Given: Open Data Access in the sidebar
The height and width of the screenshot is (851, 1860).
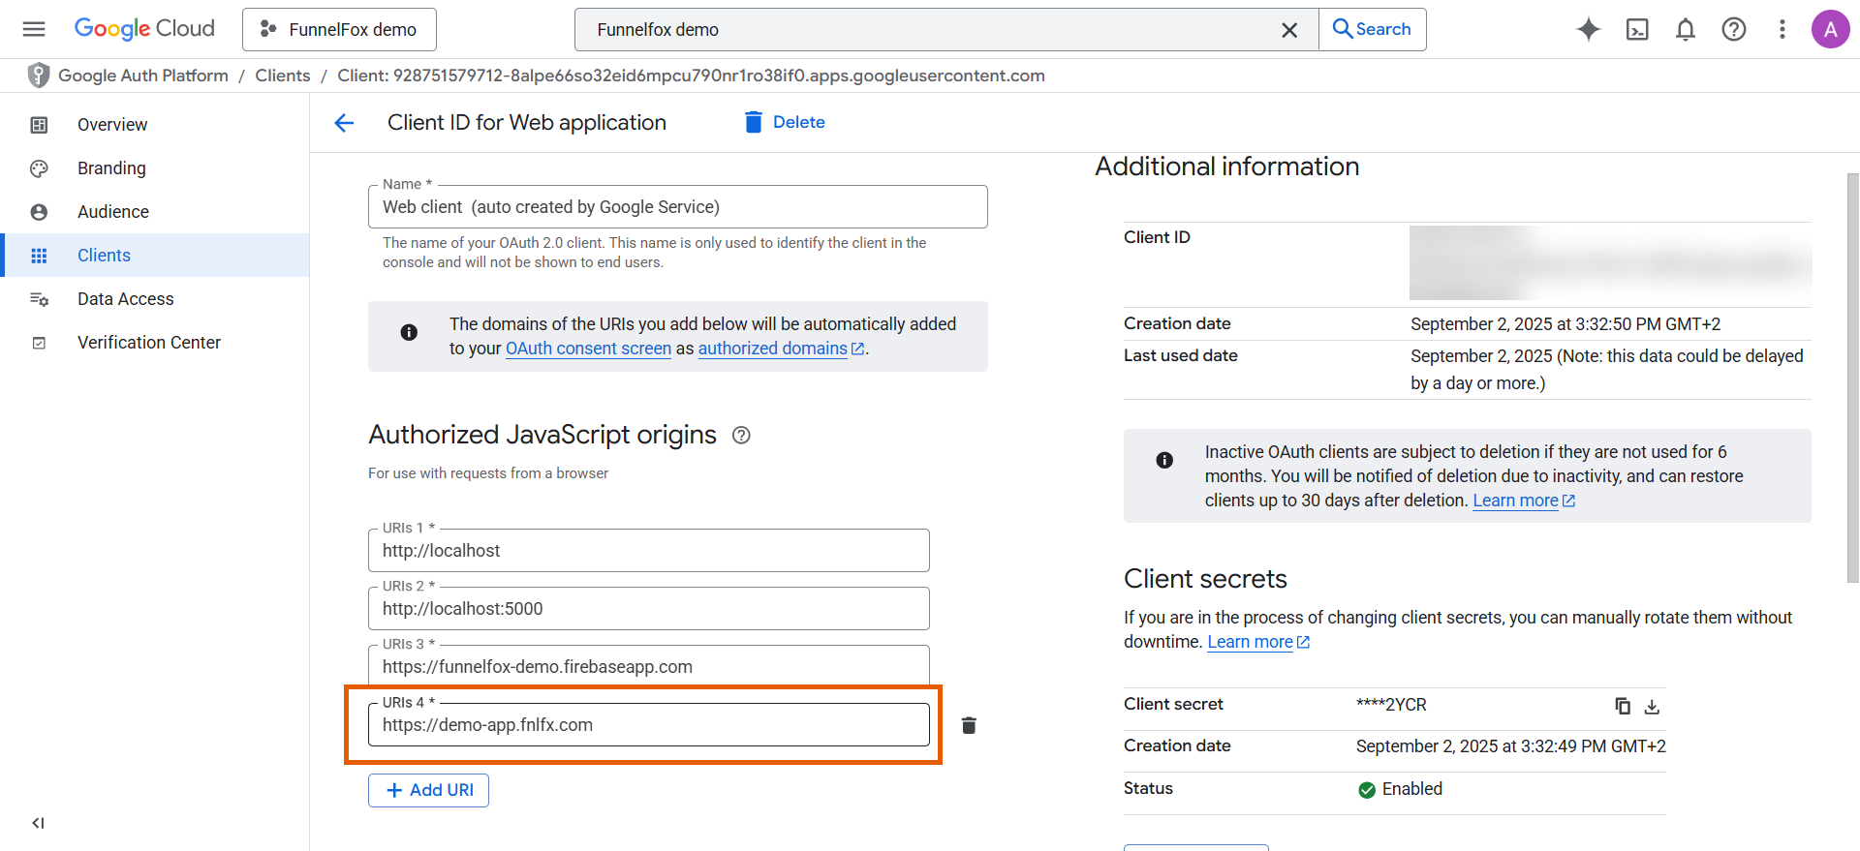Looking at the screenshot, I should pos(155,298).
